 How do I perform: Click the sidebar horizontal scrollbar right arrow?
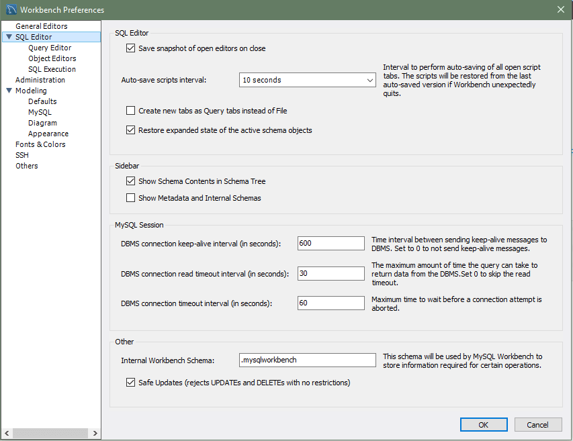point(95,434)
